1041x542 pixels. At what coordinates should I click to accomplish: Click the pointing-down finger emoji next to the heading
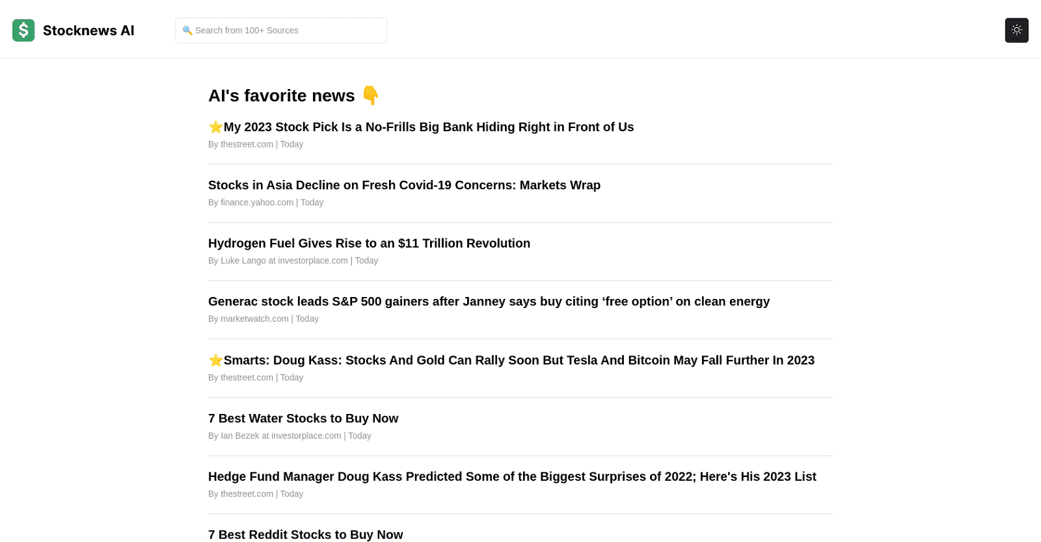[x=371, y=96]
